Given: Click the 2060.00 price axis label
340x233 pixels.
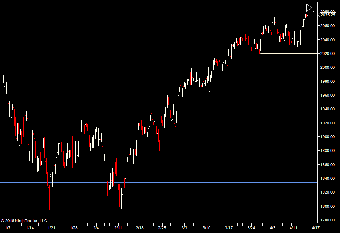Looking at the screenshot, I should tap(328, 26).
